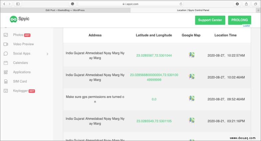This screenshot has width=261, height=141.
Task: Click the time 2020-08-27, 10:02:46AM
Action: pos(226,77)
